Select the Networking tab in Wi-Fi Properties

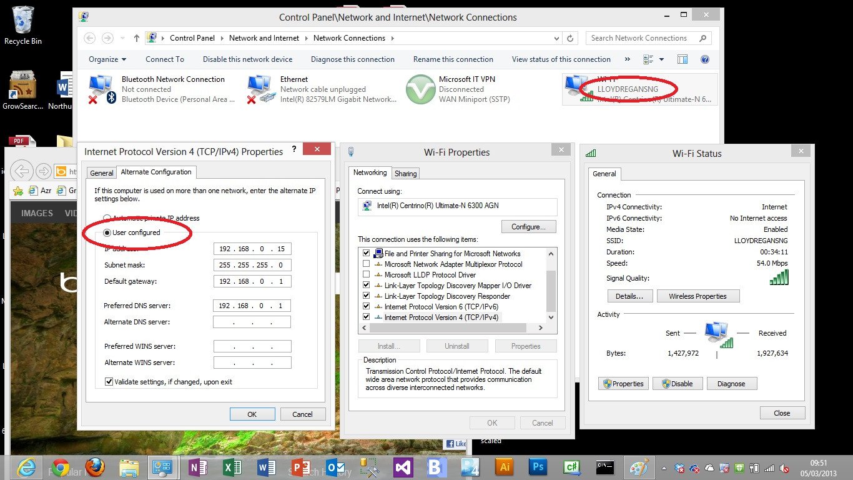370,172
